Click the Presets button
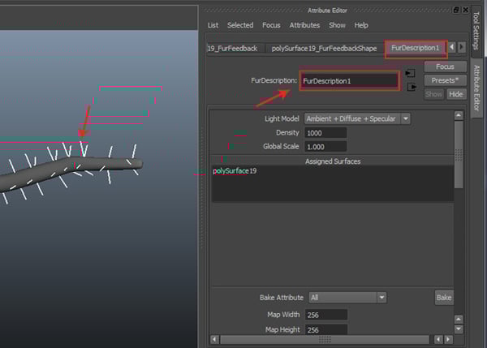The height and width of the screenshot is (348, 487). (445, 80)
